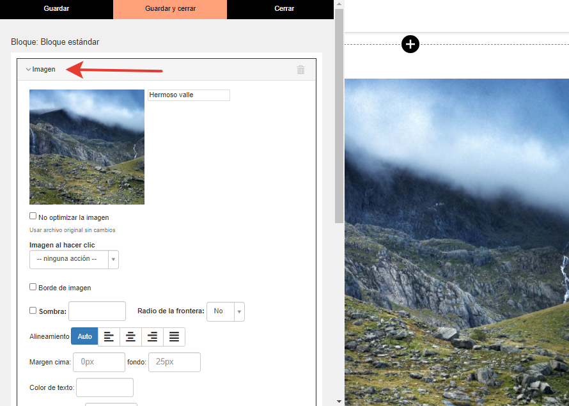Choose justify alignment icon
Screen dimensions: 569x406
tap(174, 337)
